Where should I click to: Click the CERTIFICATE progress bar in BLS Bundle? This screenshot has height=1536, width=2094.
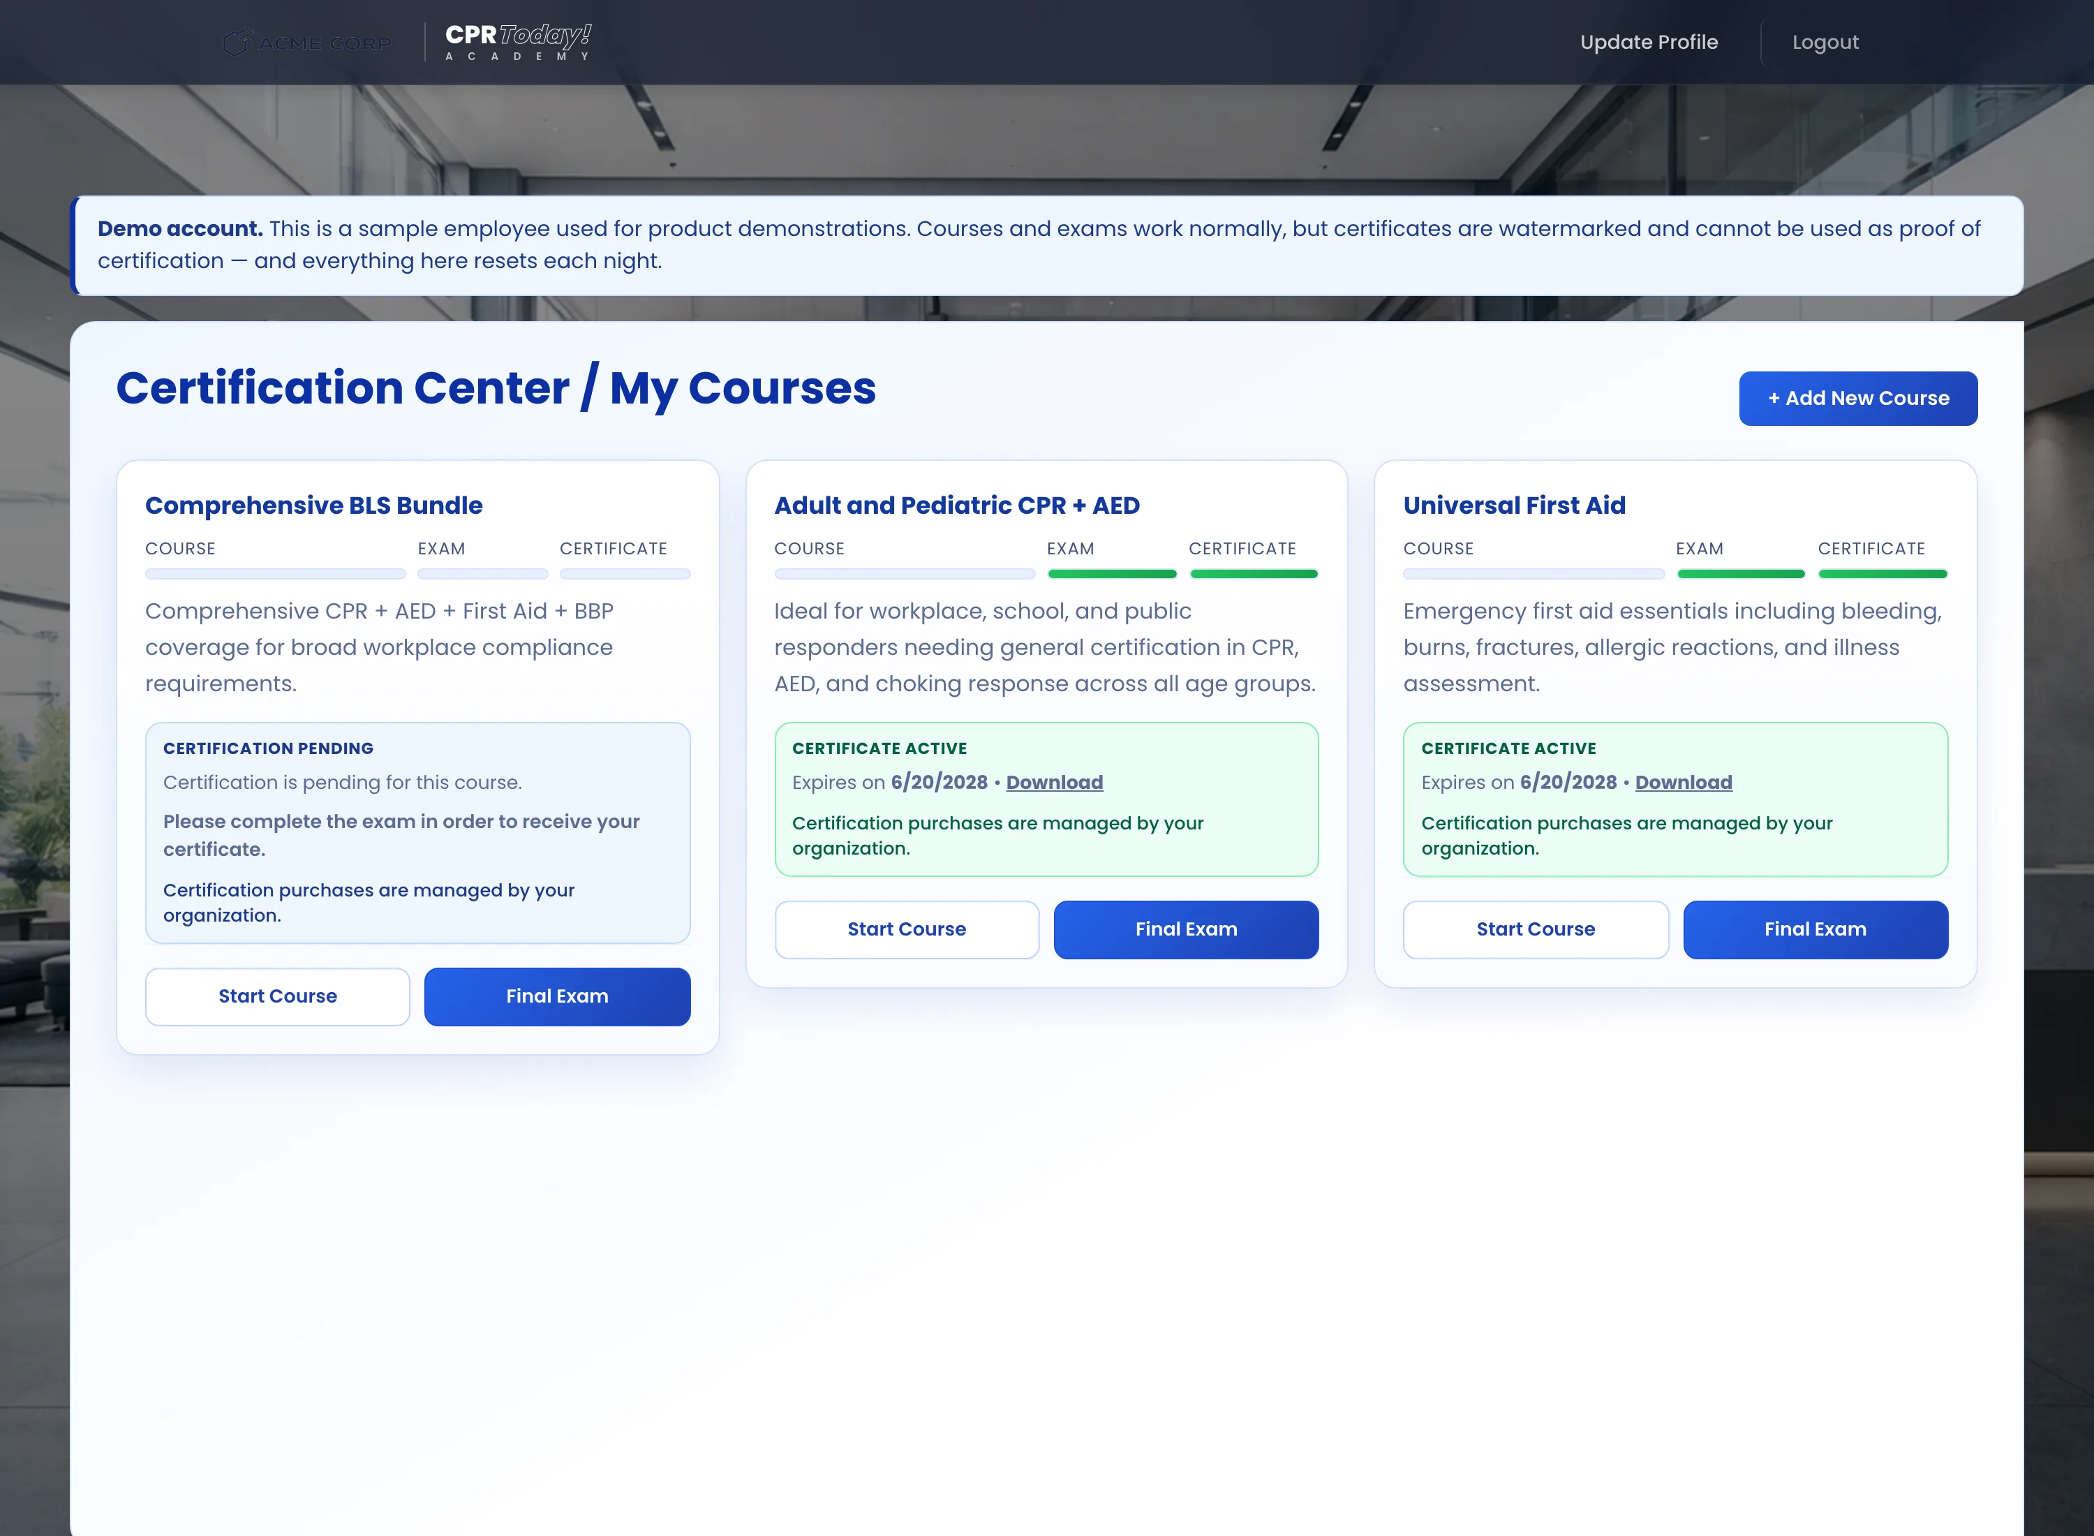point(625,574)
